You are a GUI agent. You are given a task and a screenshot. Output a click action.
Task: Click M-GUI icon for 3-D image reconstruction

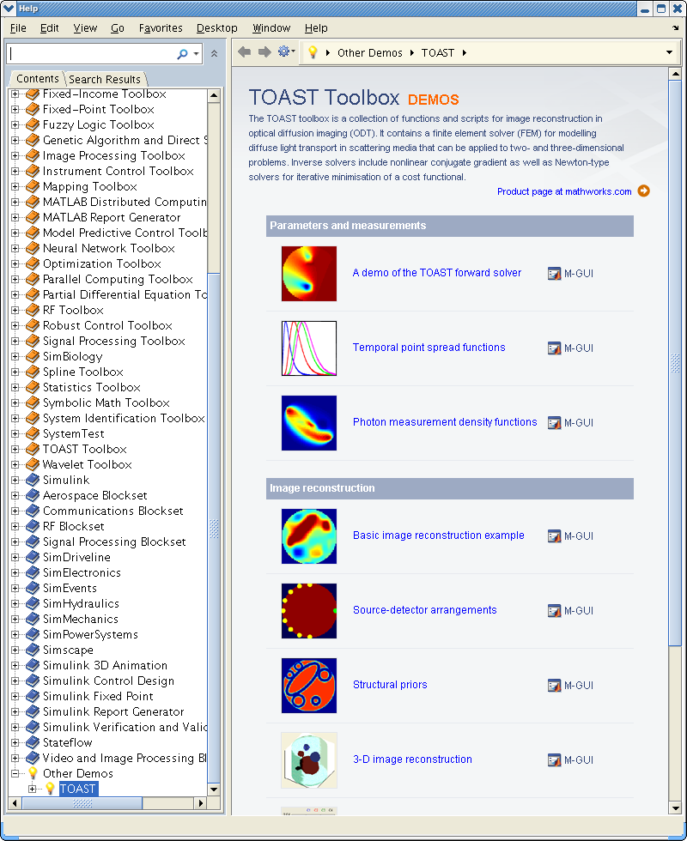554,759
